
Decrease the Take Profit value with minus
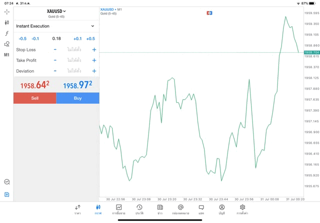pyautogui.click(x=55, y=60)
